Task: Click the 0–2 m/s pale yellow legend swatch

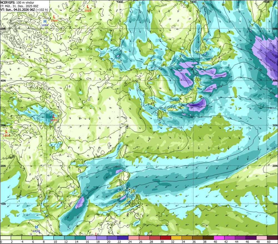Action: coord(6,238)
